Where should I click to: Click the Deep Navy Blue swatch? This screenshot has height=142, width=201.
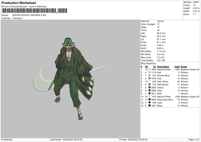click(149, 99)
